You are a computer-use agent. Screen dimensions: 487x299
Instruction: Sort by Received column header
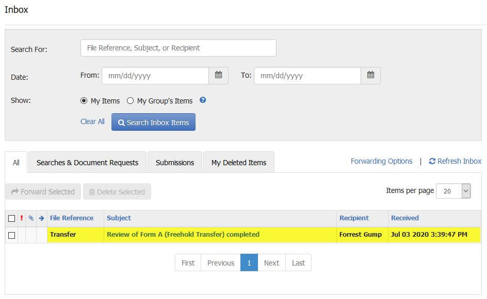405,218
